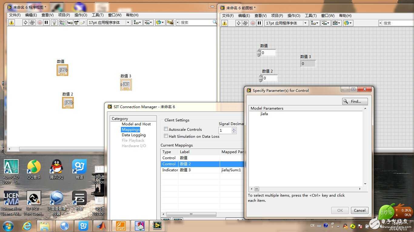
Task: Open the 操作(O) menu in front panel window
Action: (x=294, y=16)
